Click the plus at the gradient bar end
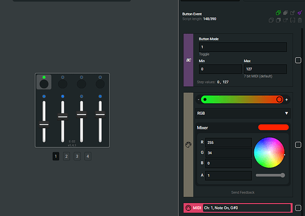This screenshot has height=216, width=305. click(x=287, y=99)
